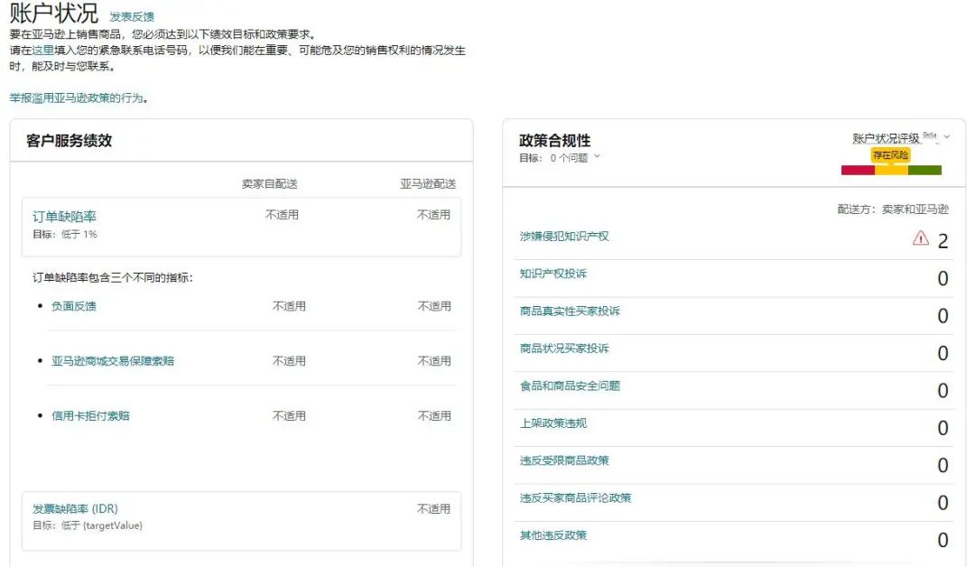Click the warning triangle beside 涉嫌侵犯知识产权
Viewport: 975px width, 567px height.
pos(919,238)
